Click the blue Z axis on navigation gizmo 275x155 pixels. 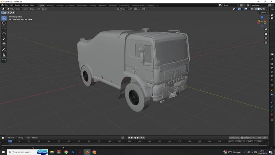tap(262, 18)
